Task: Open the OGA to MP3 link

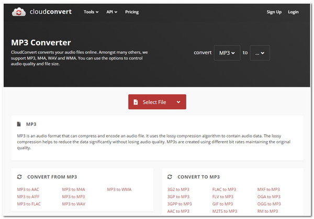Action: (269, 197)
